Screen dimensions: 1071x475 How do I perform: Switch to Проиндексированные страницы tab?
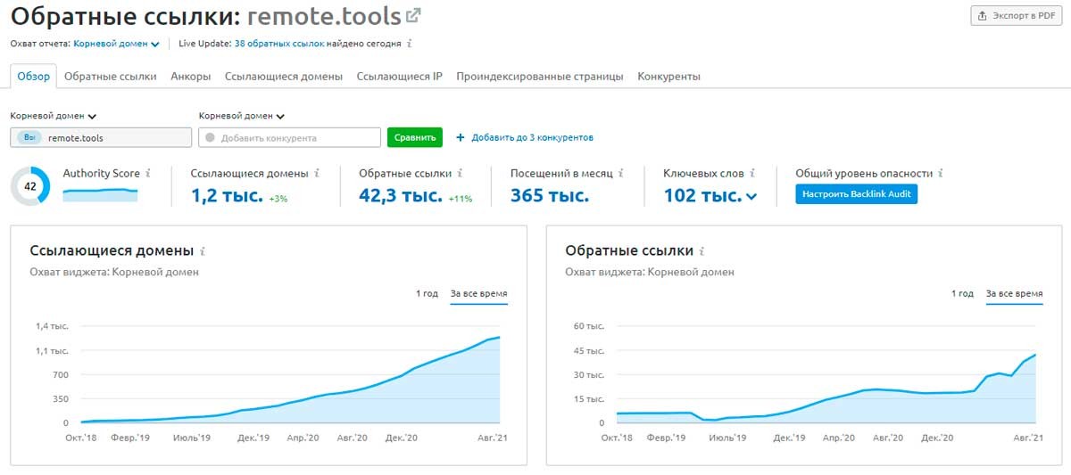pyautogui.click(x=540, y=76)
